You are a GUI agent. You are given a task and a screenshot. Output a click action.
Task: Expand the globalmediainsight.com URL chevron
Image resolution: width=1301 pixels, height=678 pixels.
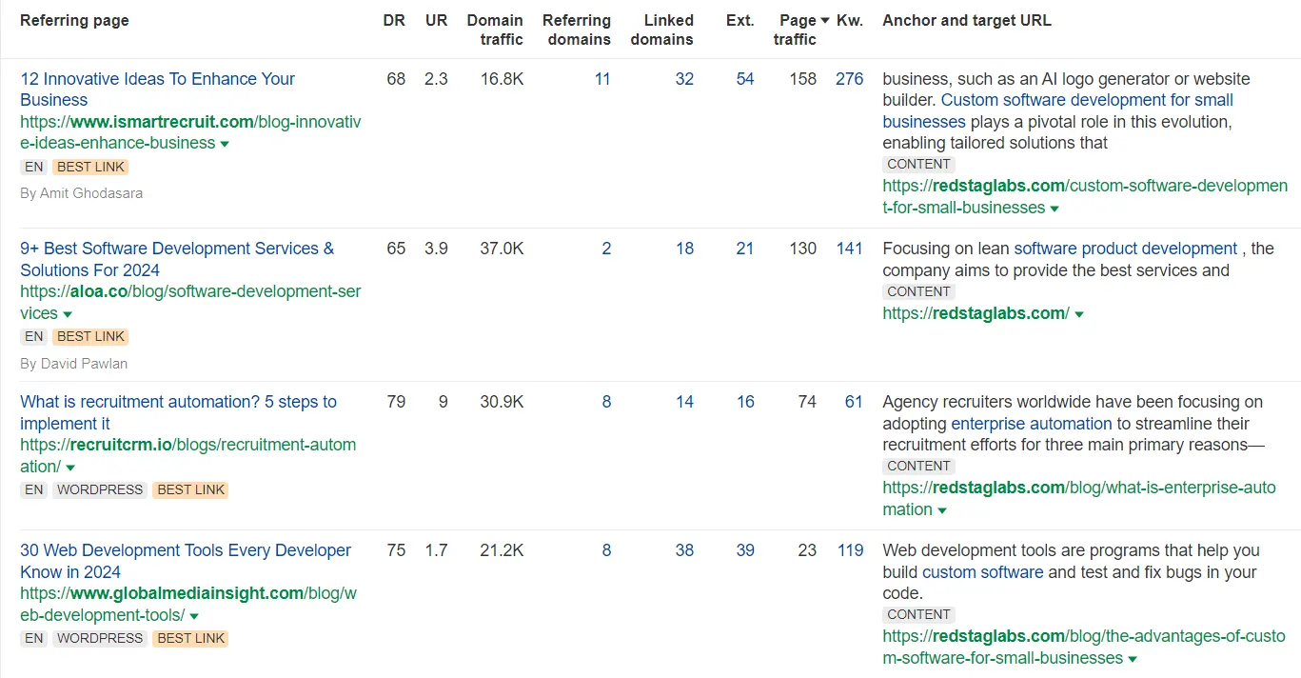194,614
